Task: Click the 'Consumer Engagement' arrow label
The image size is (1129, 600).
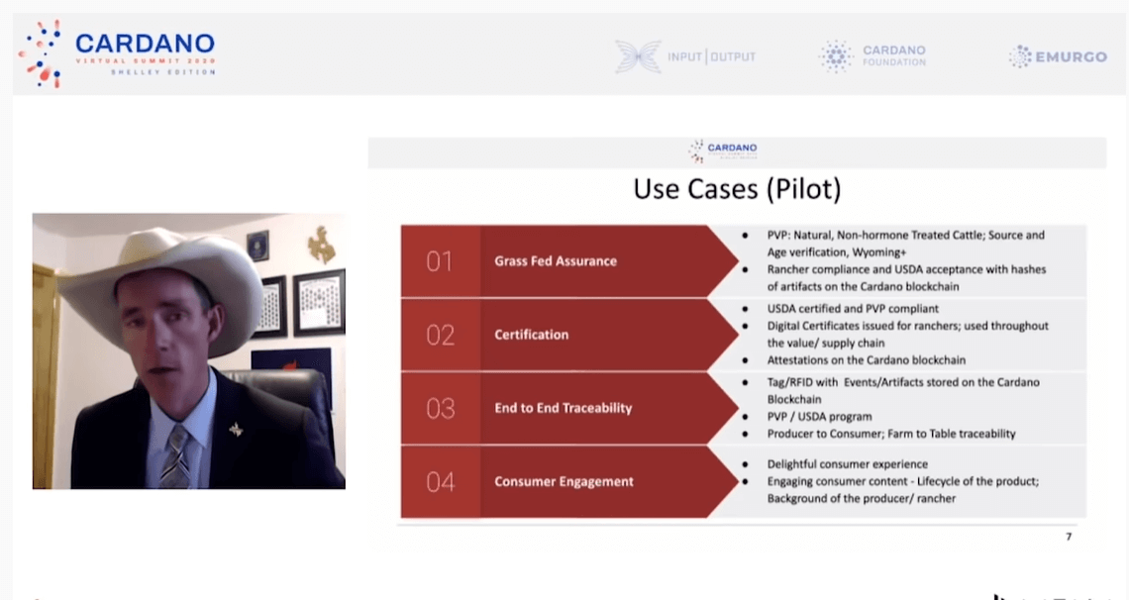Action: pyautogui.click(x=564, y=481)
